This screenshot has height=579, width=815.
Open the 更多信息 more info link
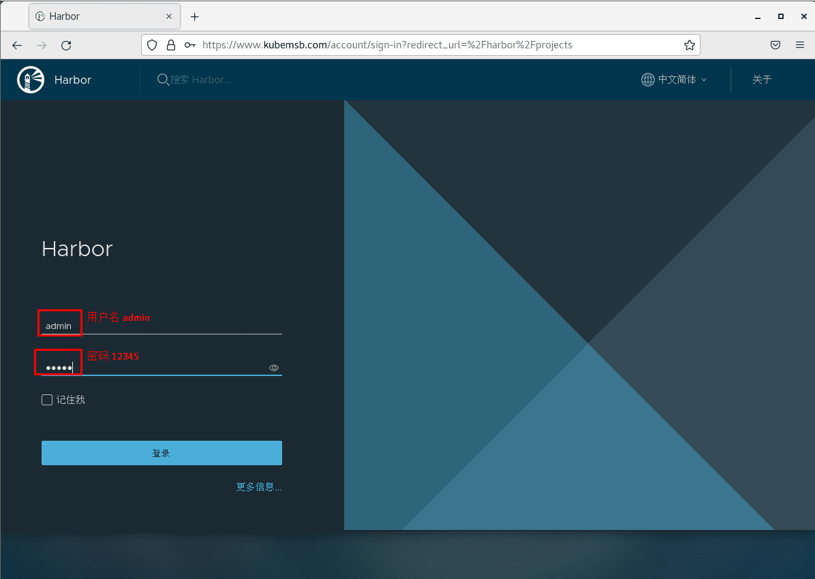coord(258,487)
